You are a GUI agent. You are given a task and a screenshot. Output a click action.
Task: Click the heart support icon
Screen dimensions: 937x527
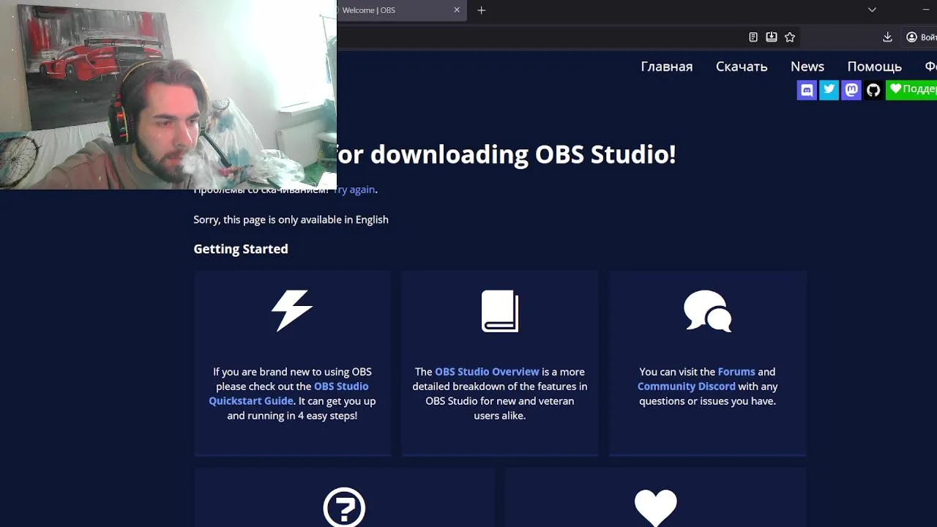coord(655,508)
